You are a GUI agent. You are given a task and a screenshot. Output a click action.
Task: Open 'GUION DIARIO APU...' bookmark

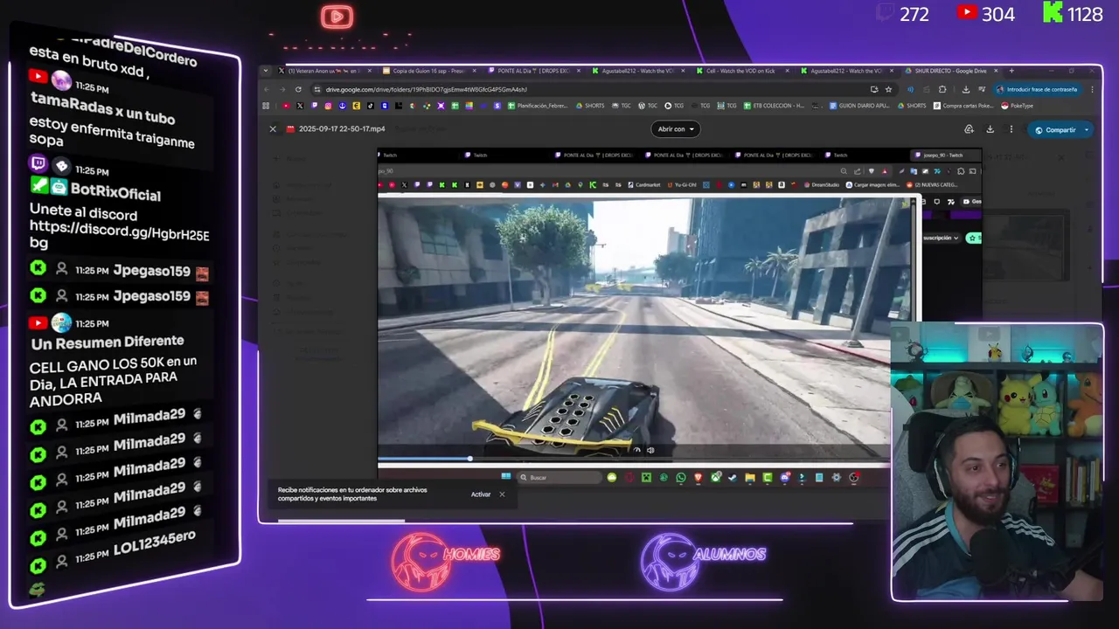tap(858, 106)
